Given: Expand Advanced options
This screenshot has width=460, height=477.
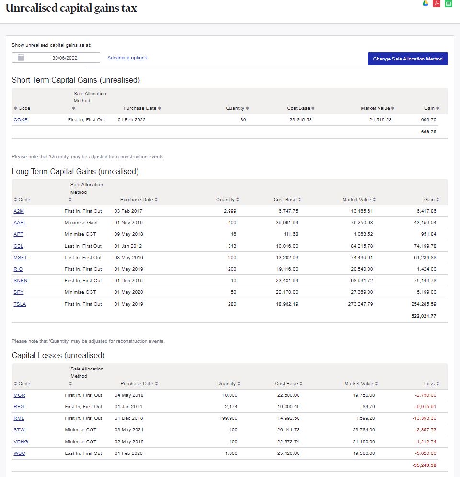Looking at the screenshot, I should pyautogui.click(x=126, y=57).
